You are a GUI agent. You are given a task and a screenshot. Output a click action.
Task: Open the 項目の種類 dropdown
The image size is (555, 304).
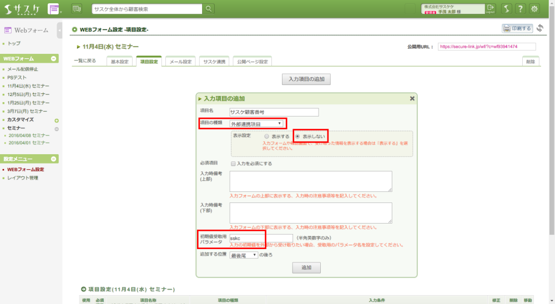258,123
